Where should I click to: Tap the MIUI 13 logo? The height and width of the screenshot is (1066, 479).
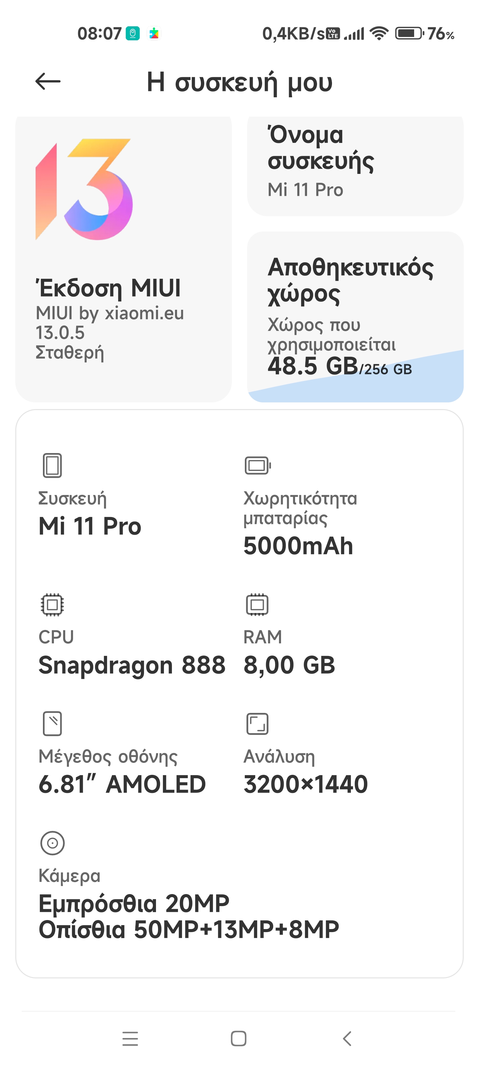[84, 189]
